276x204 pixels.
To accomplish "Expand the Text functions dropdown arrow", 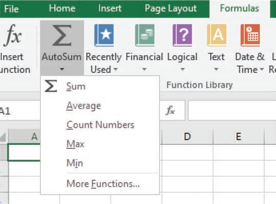I will [x=216, y=69].
